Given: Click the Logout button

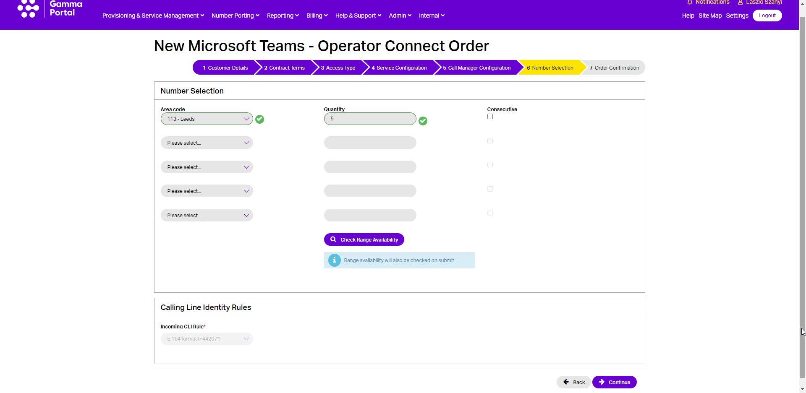Looking at the screenshot, I should click(767, 16).
